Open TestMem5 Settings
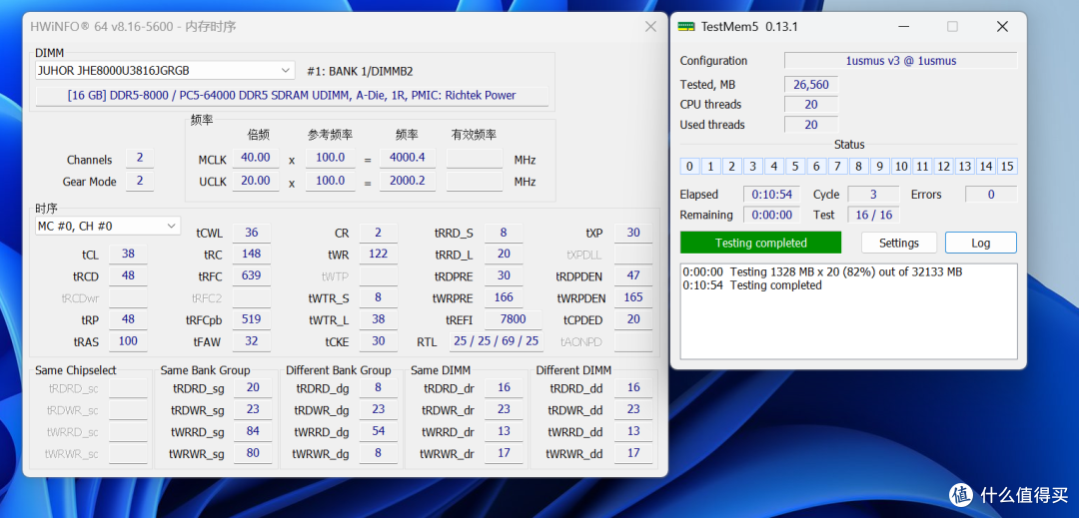This screenshot has width=1079, height=518. pyautogui.click(x=899, y=243)
